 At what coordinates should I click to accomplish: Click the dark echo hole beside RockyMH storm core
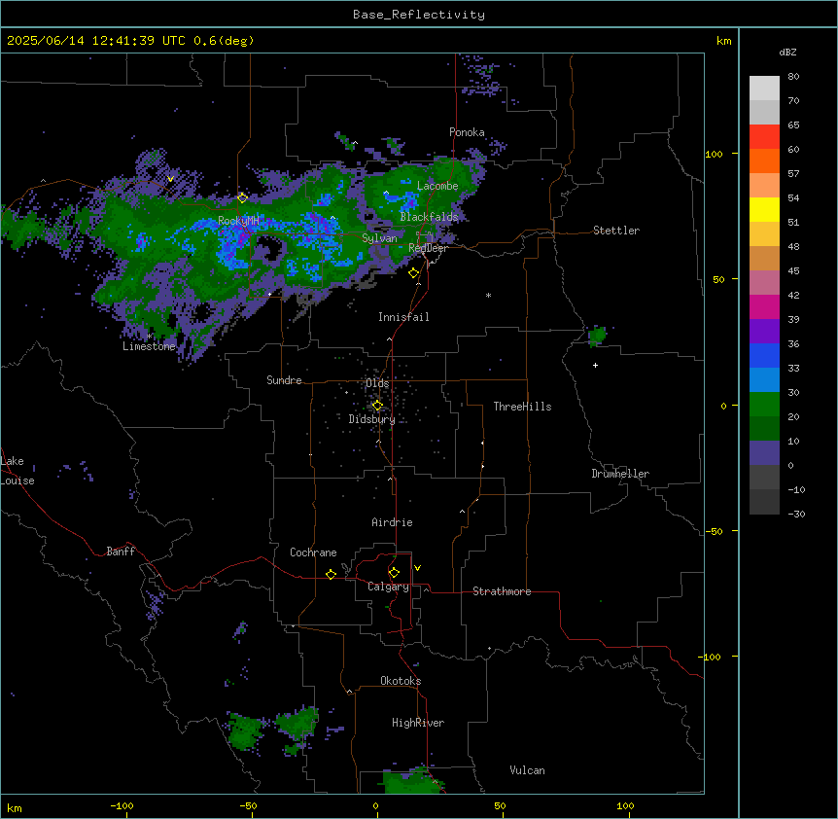pyautogui.click(x=269, y=247)
